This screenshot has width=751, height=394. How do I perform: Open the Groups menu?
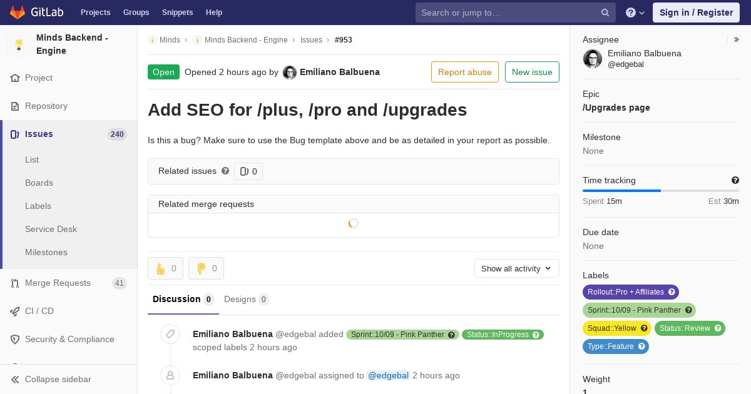point(136,13)
